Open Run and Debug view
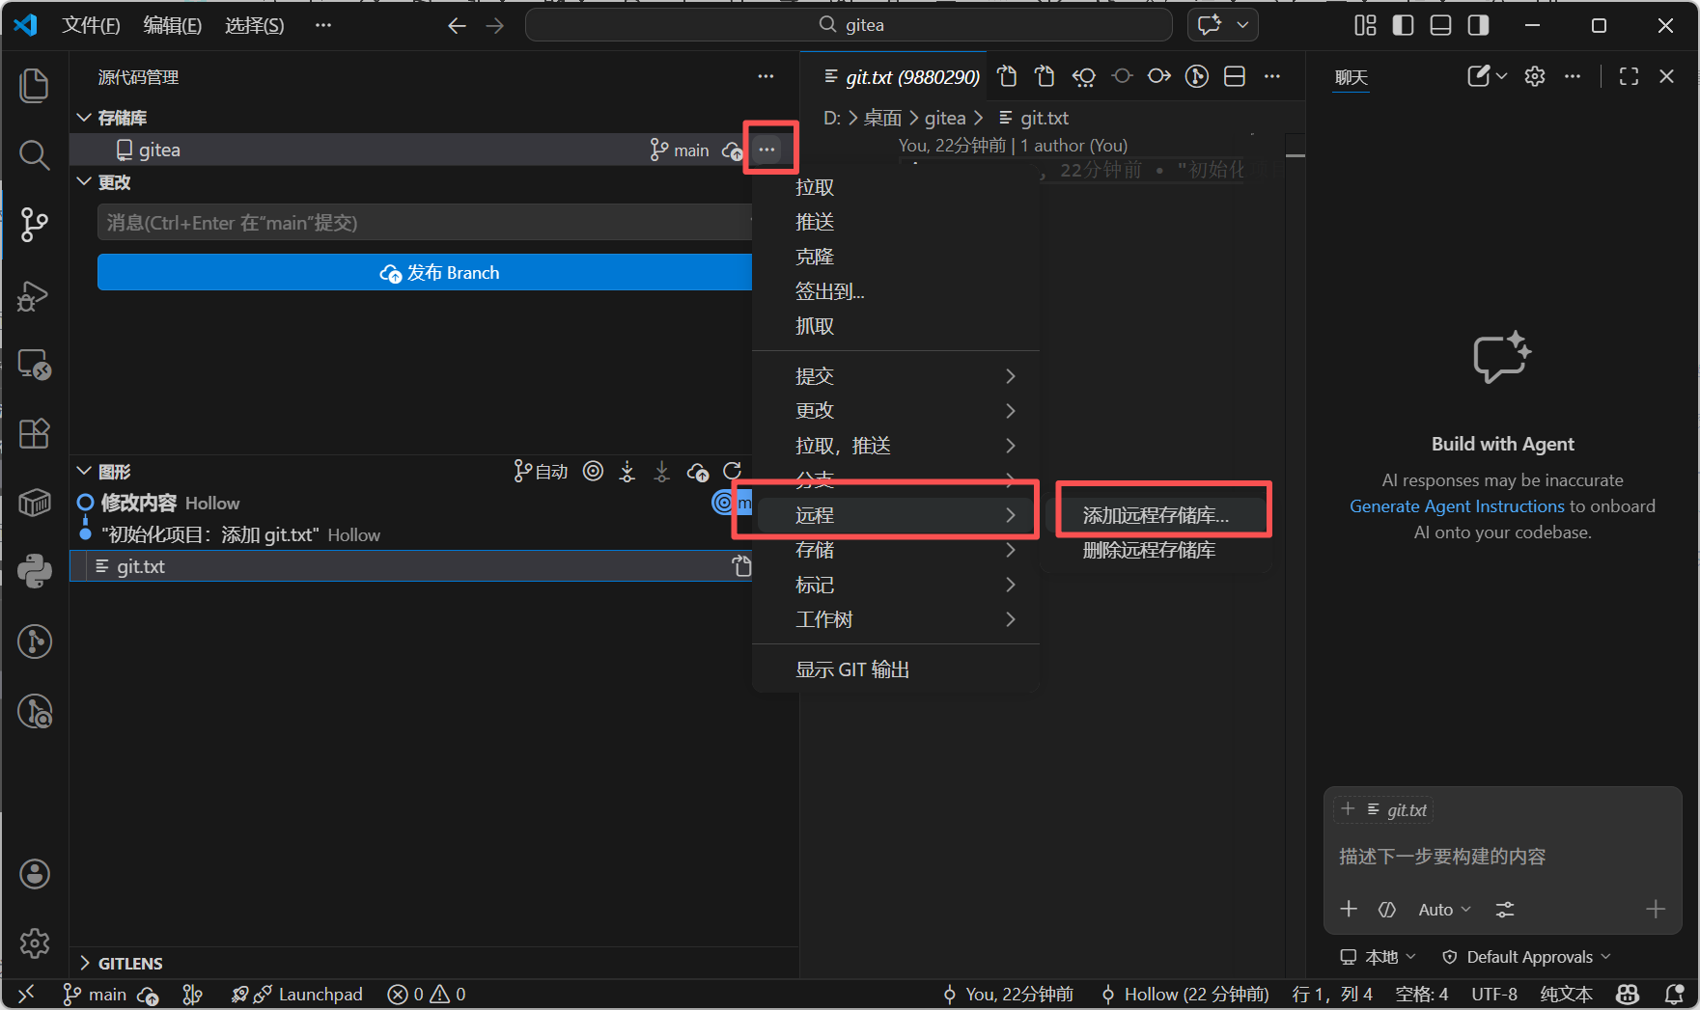 35,295
